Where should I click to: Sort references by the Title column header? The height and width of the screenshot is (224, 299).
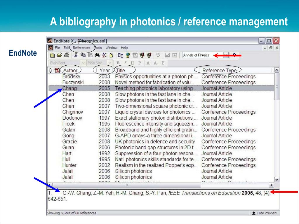point(121,71)
